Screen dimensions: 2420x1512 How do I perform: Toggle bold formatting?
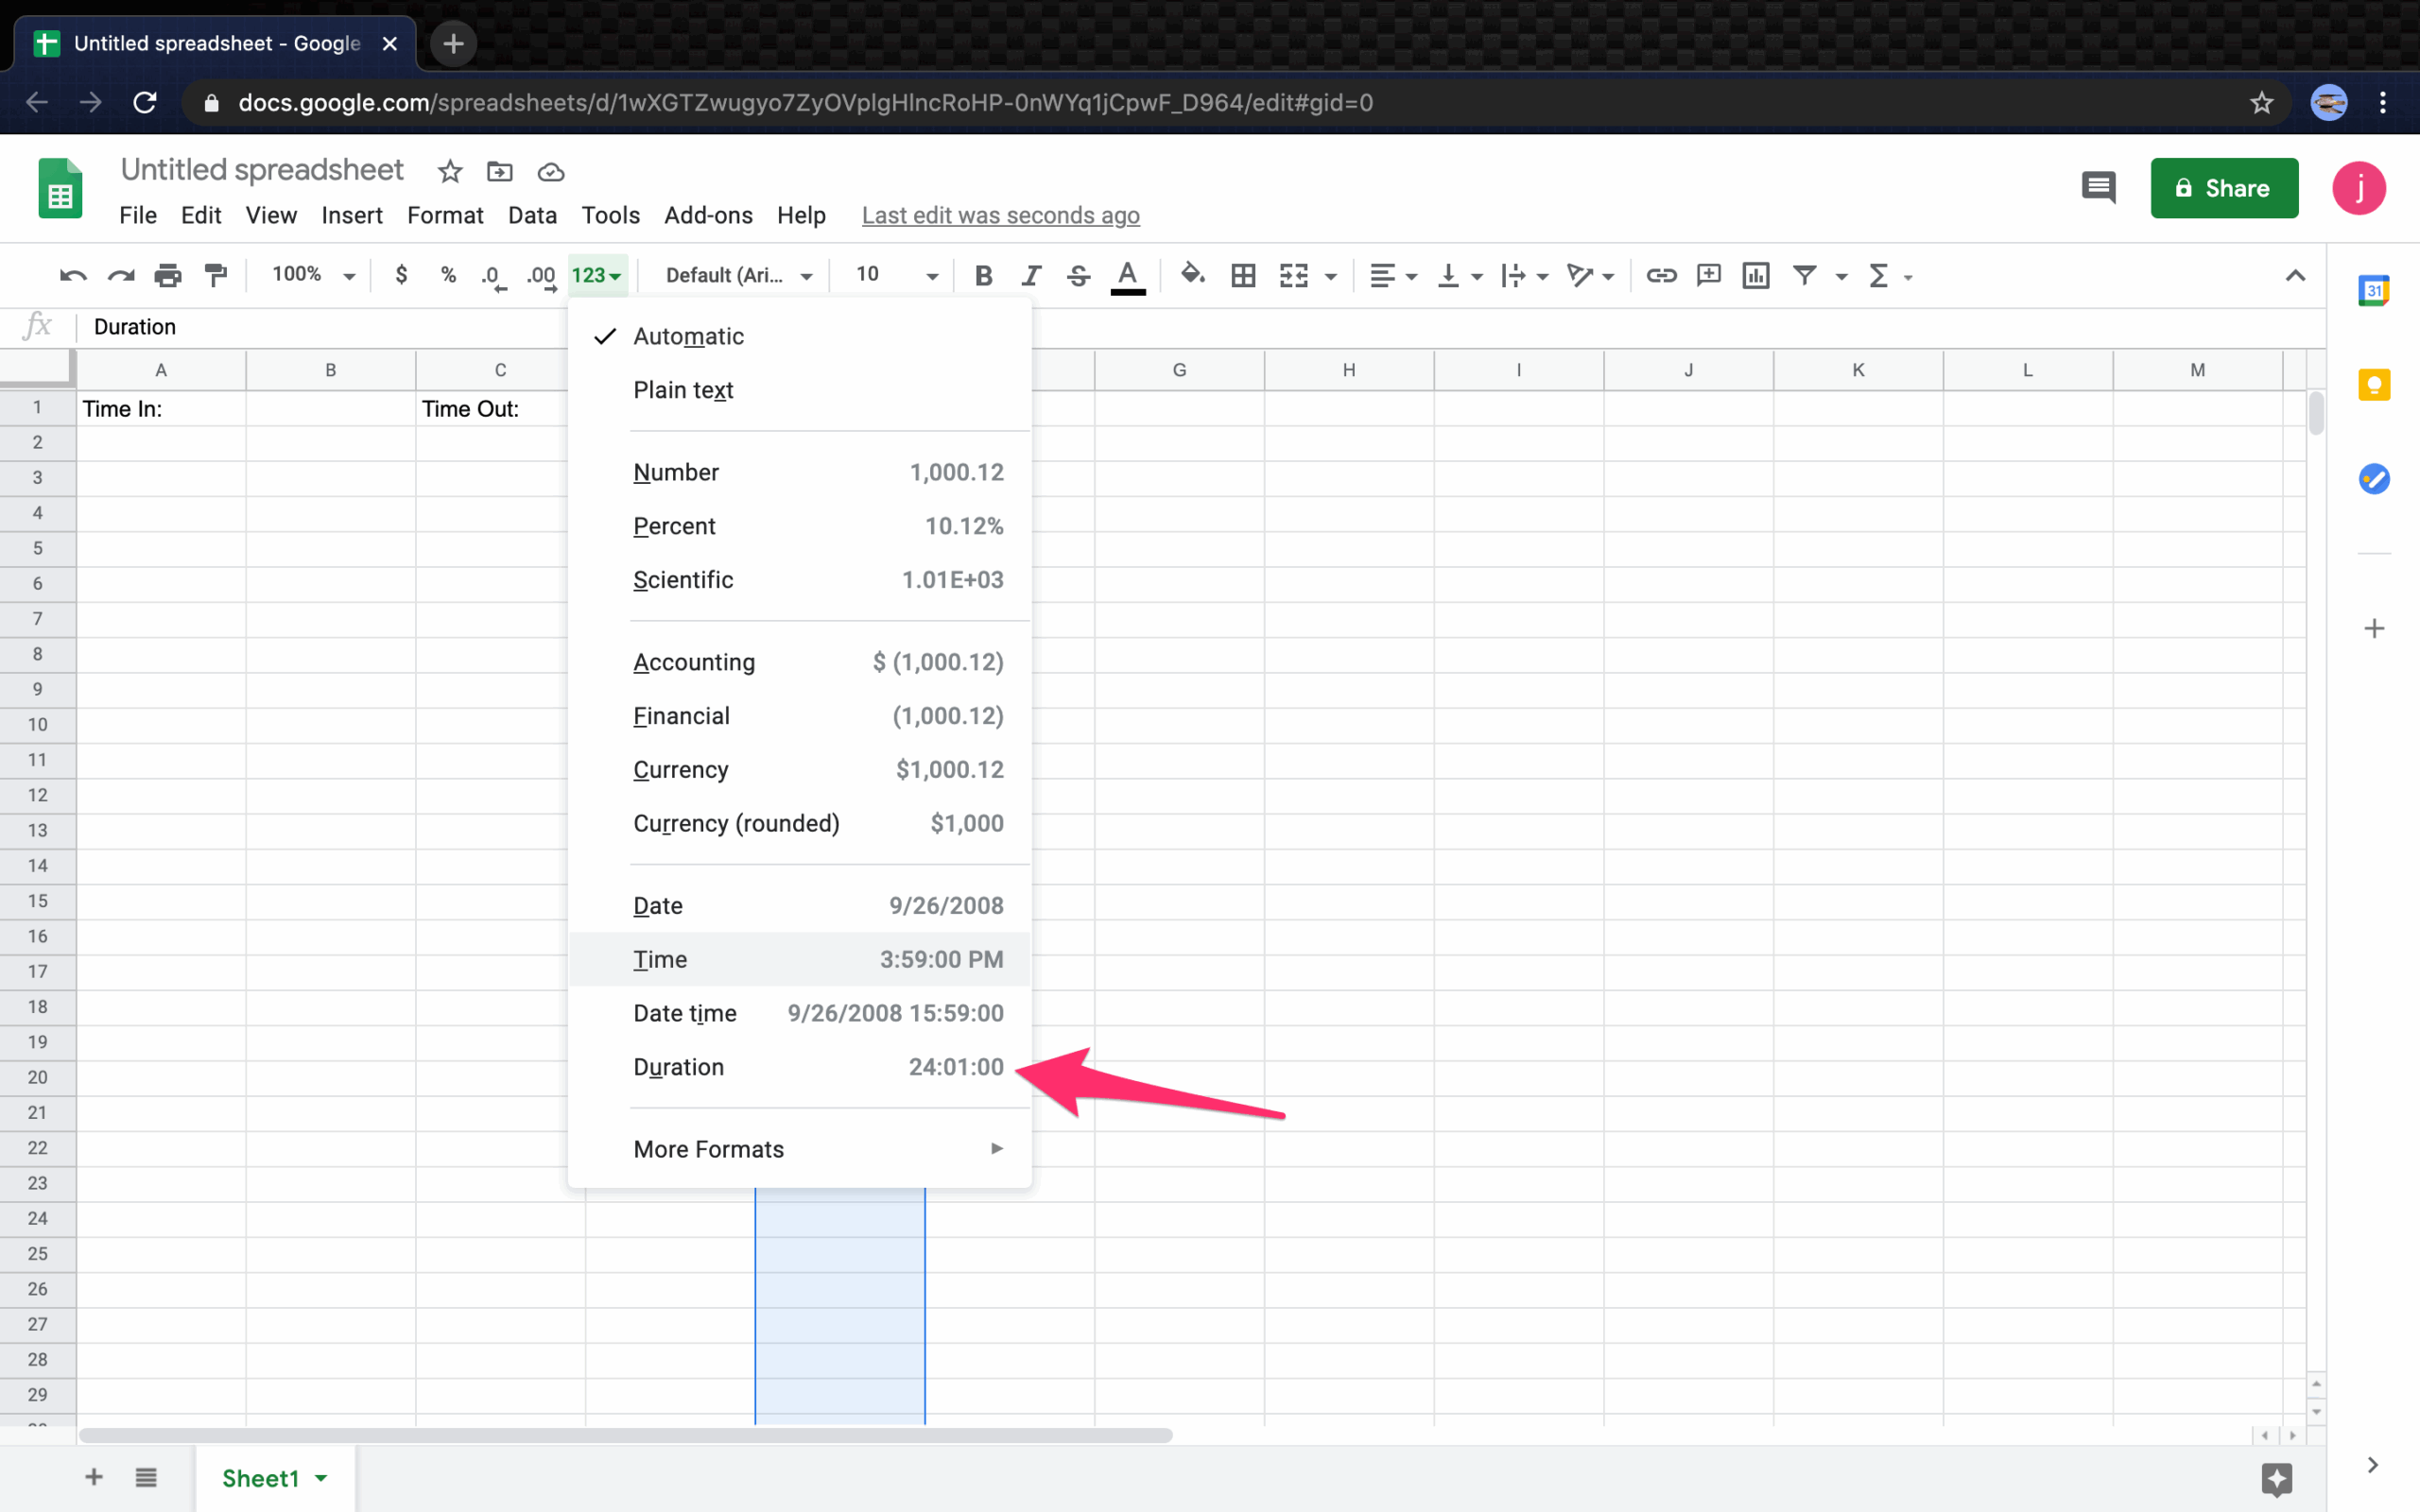(x=983, y=275)
